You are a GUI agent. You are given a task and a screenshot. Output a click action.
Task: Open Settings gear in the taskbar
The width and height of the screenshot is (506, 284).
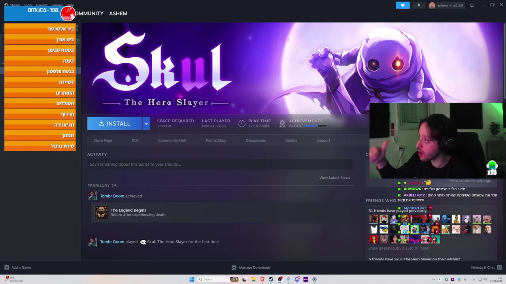(315, 279)
